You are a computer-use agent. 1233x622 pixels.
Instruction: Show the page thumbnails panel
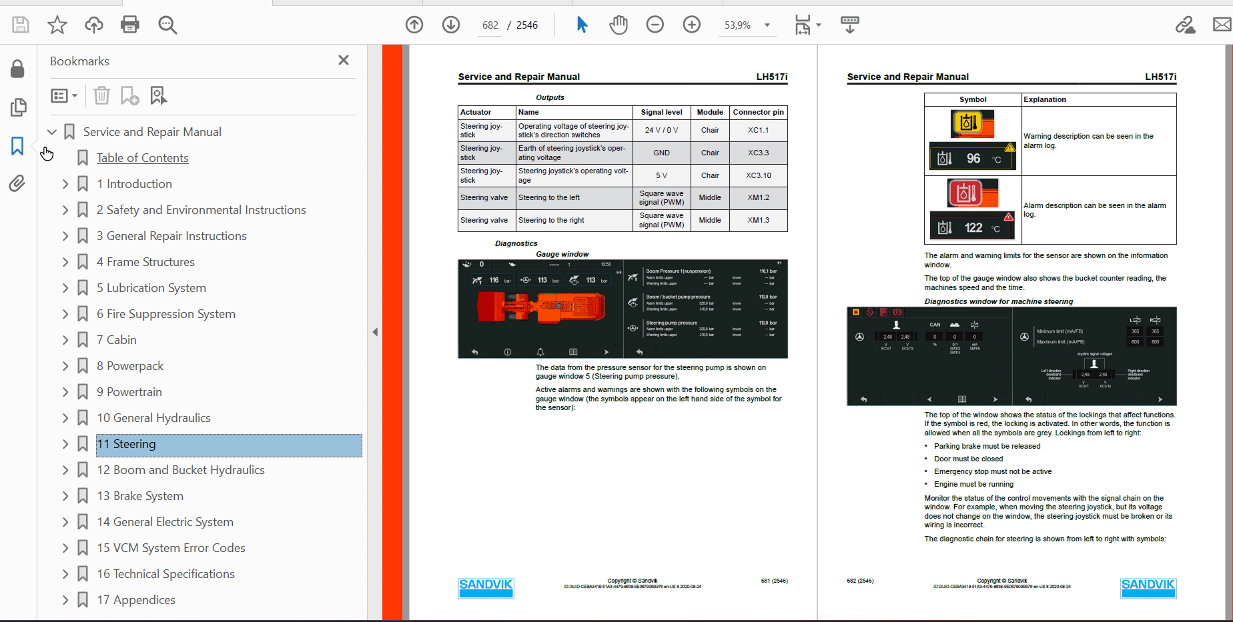point(18,107)
